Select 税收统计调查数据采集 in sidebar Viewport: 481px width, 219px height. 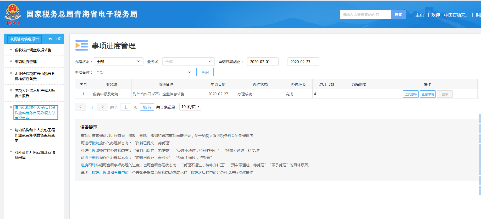coord(33,50)
